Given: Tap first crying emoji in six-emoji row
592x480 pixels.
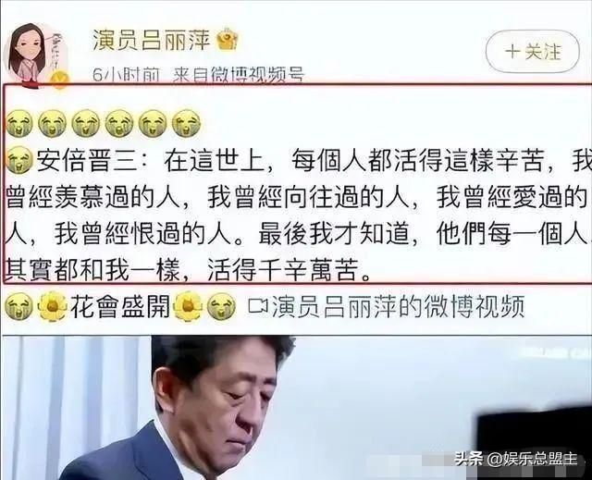Looking at the screenshot, I should tap(19, 123).
